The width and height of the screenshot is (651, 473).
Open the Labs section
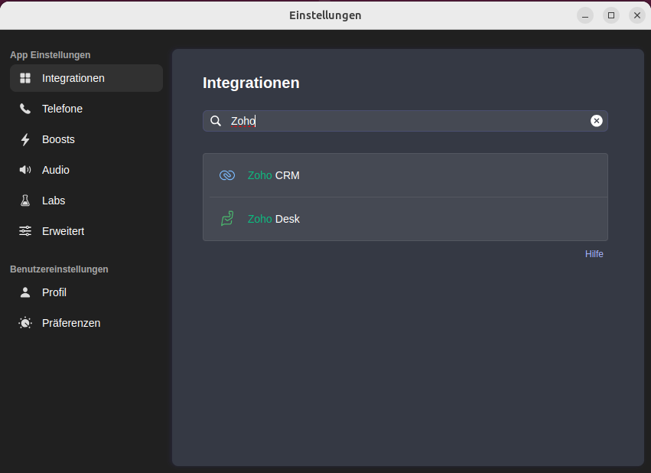[86, 201]
